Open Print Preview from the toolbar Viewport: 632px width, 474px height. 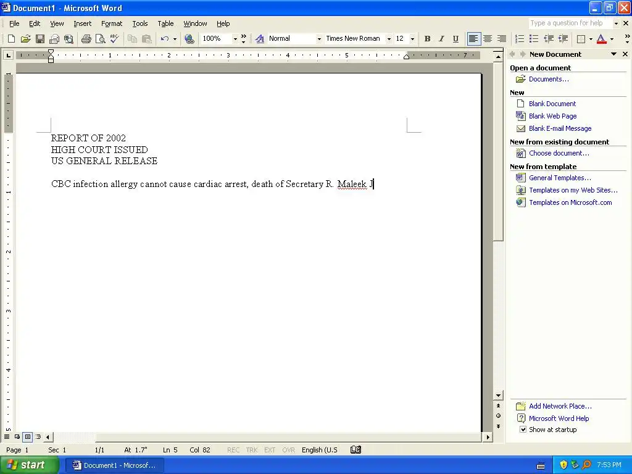(100, 39)
